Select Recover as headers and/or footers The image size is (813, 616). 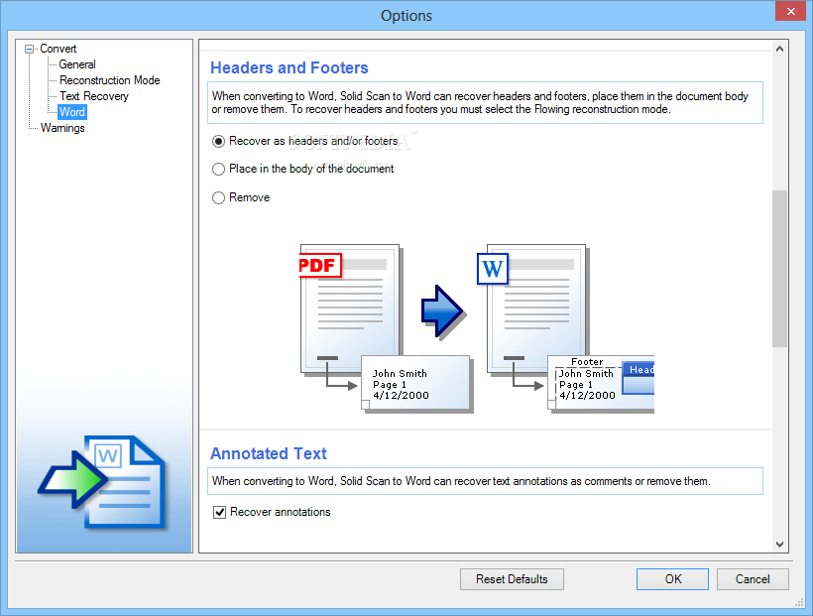coord(305,141)
